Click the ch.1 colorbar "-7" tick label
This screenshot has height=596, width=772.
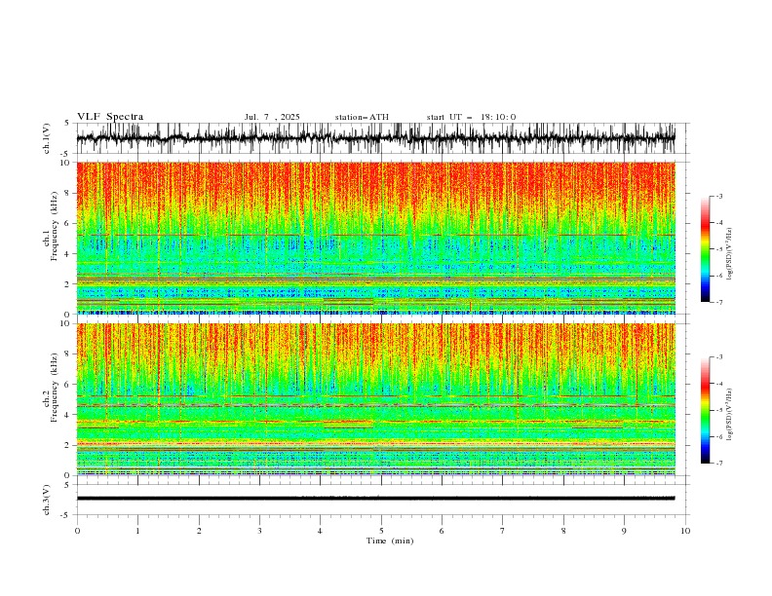pos(719,302)
